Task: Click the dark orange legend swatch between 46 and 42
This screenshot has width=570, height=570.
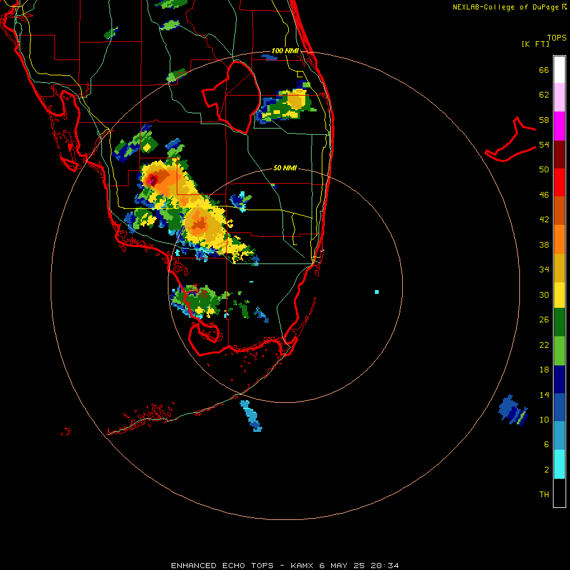Action: click(x=559, y=211)
